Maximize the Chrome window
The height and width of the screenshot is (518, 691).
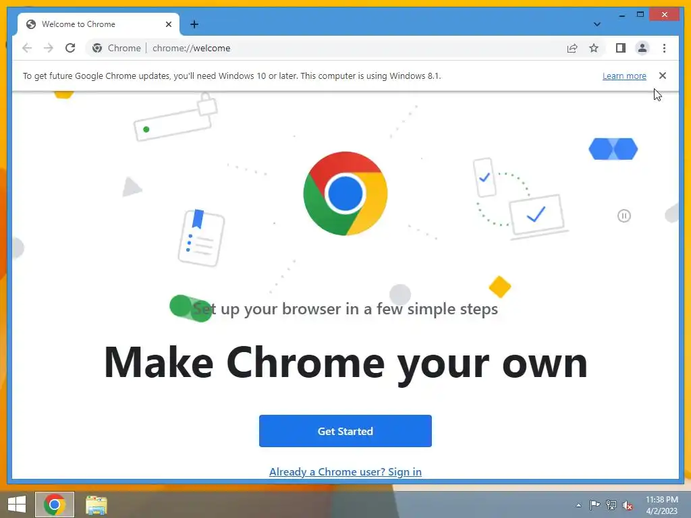640,15
